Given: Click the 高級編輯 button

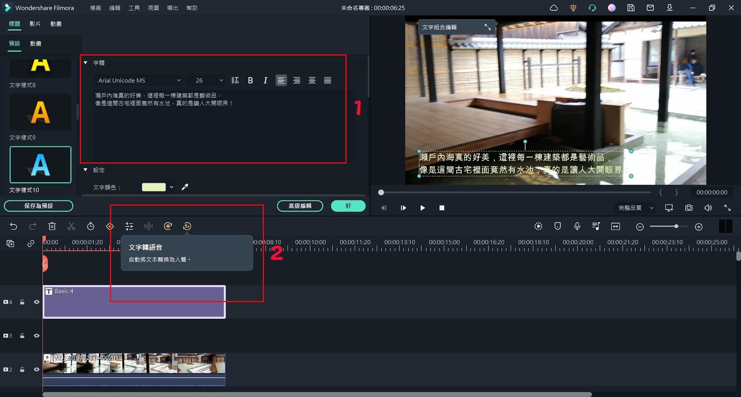Looking at the screenshot, I should coord(300,206).
